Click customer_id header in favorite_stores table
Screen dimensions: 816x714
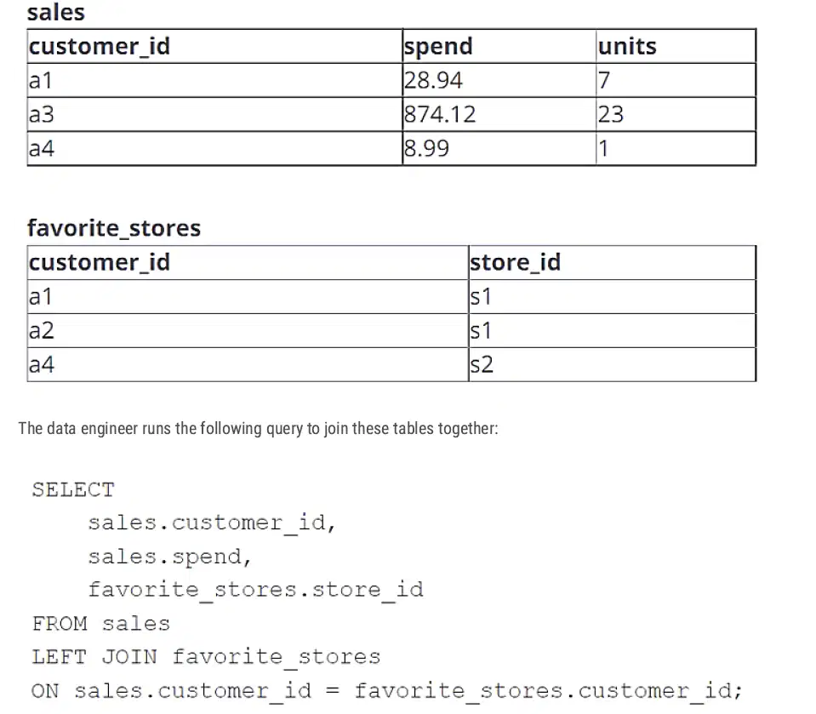click(x=248, y=263)
